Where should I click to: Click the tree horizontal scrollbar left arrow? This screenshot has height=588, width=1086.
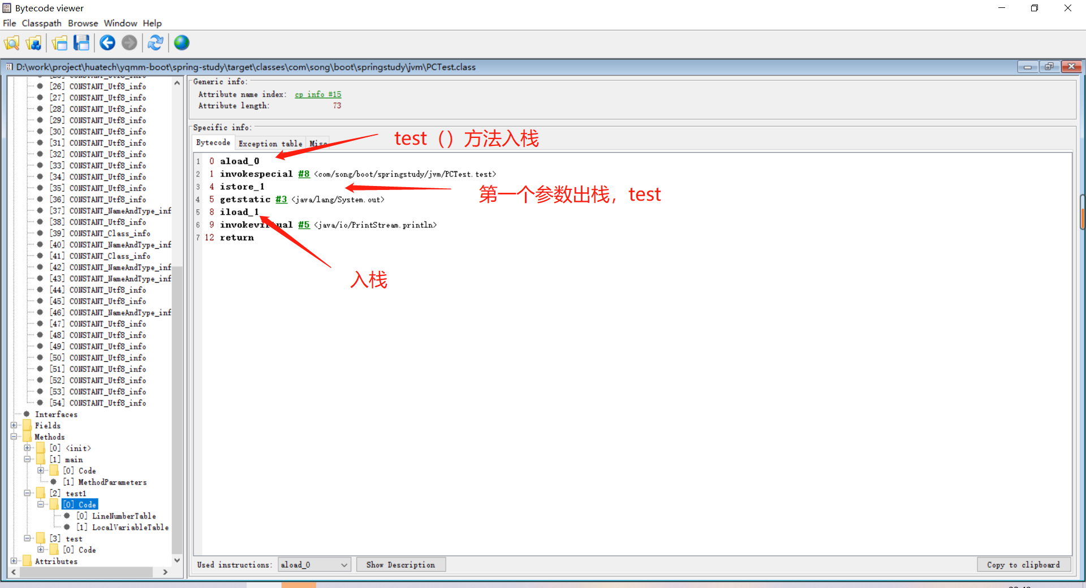14,572
